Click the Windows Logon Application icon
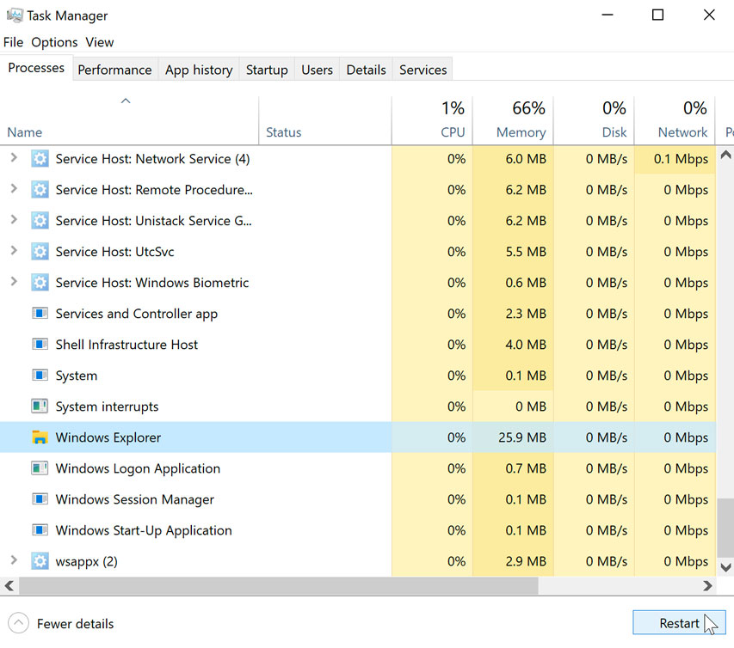Image resolution: width=734 pixels, height=648 pixels. (x=40, y=468)
